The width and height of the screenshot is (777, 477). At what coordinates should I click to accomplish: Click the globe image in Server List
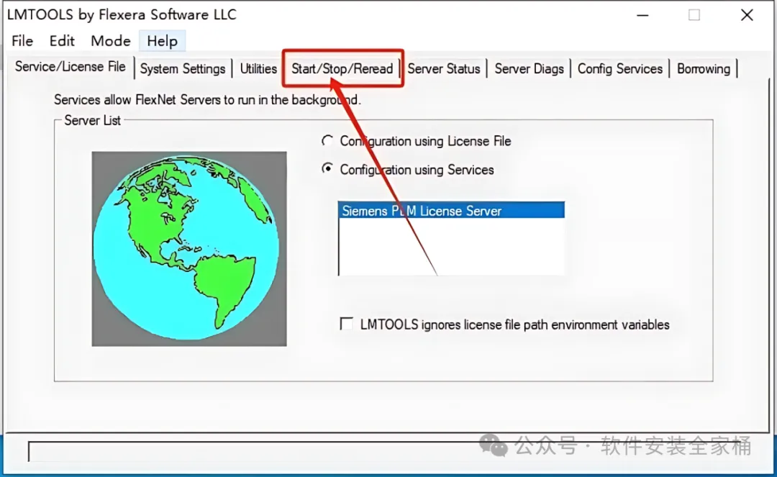click(x=188, y=249)
